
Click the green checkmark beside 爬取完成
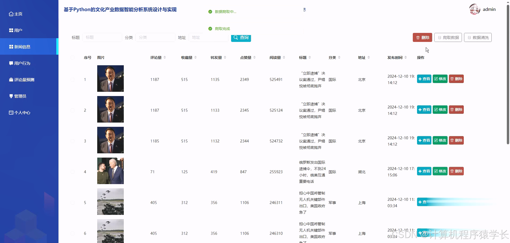(210, 29)
